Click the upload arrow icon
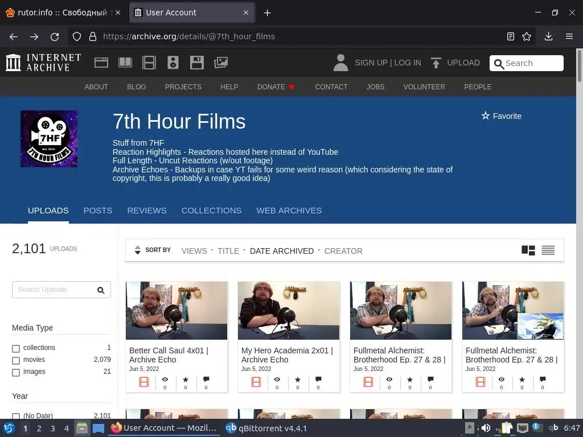Screen dimensions: 583x437 point(436,63)
